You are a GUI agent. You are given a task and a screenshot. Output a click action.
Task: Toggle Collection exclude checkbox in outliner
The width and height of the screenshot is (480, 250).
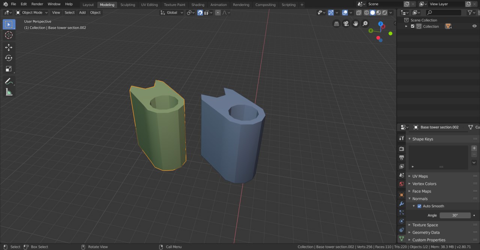[x=412, y=26]
